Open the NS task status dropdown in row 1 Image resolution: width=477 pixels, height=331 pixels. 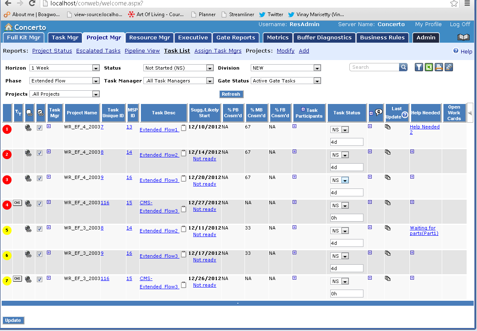click(x=339, y=130)
